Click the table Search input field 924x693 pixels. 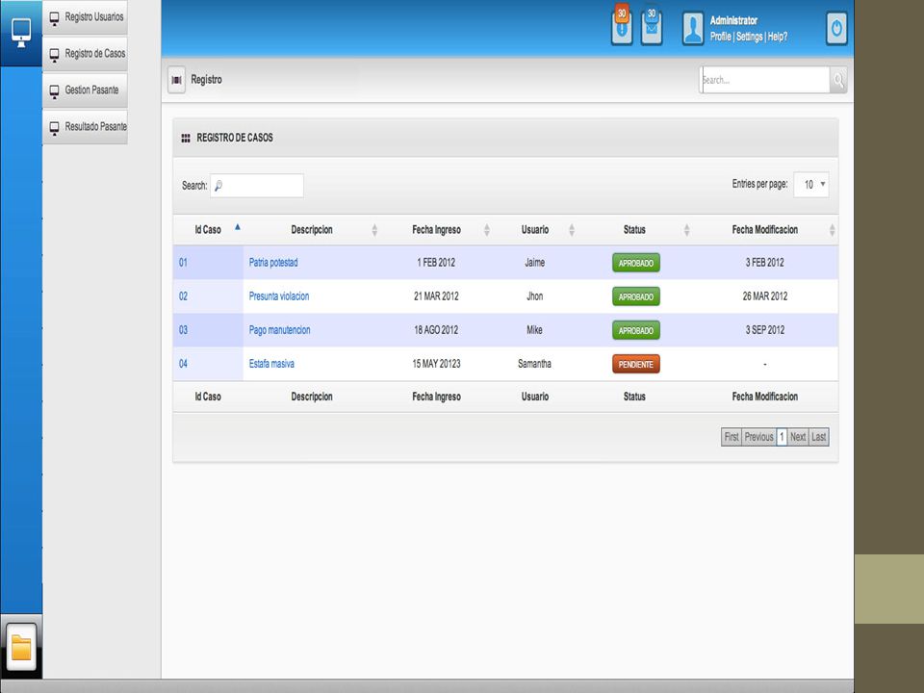point(257,186)
